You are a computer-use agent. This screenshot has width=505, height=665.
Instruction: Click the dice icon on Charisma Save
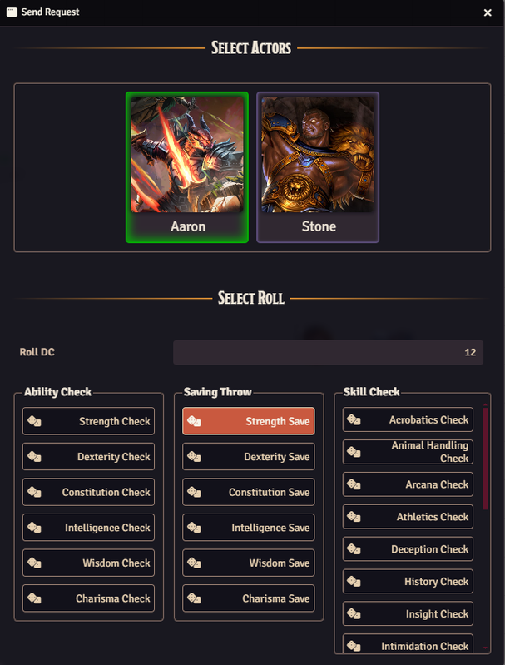[x=194, y=598]
